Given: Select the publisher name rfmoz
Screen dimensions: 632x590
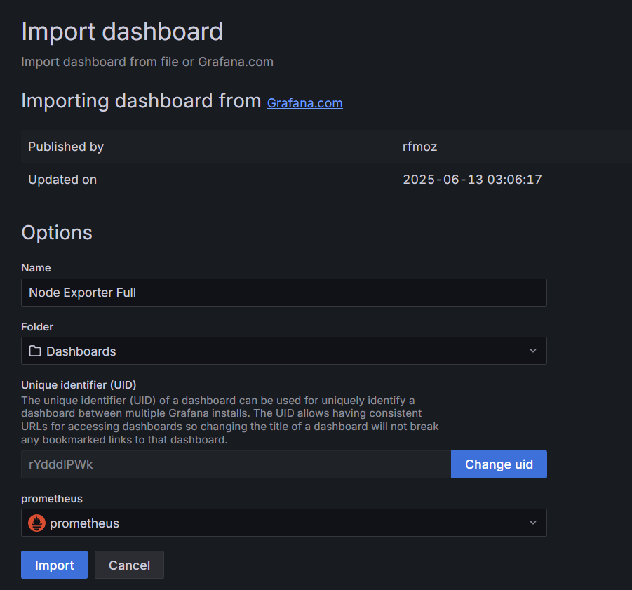Looking at the screenshot, I should pos(419,147).
